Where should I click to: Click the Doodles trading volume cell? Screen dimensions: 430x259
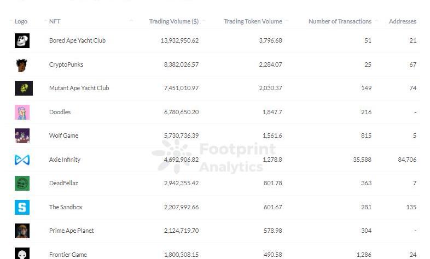tap(181, 112)
